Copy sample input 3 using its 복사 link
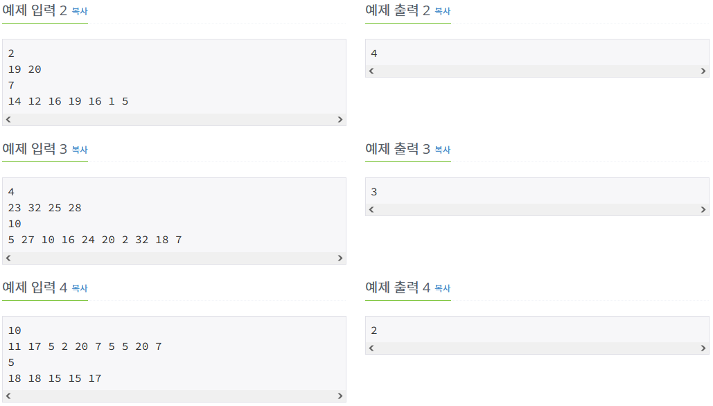713x406 pixels. click(x=80, y=149)
